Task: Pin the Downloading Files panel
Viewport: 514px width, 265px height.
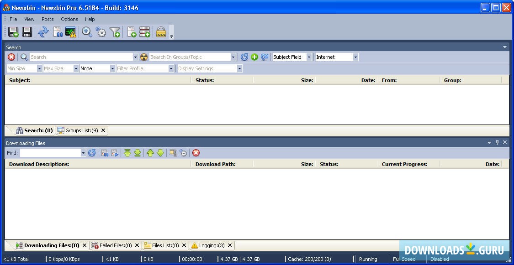Action: (x=497, y=142)
